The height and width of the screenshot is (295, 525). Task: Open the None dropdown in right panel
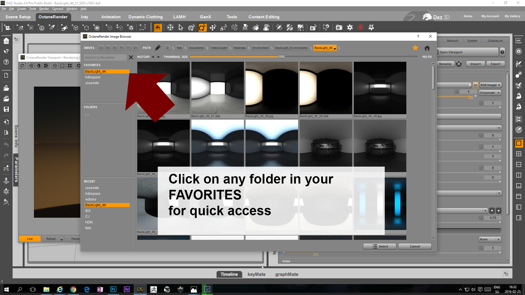490,239
